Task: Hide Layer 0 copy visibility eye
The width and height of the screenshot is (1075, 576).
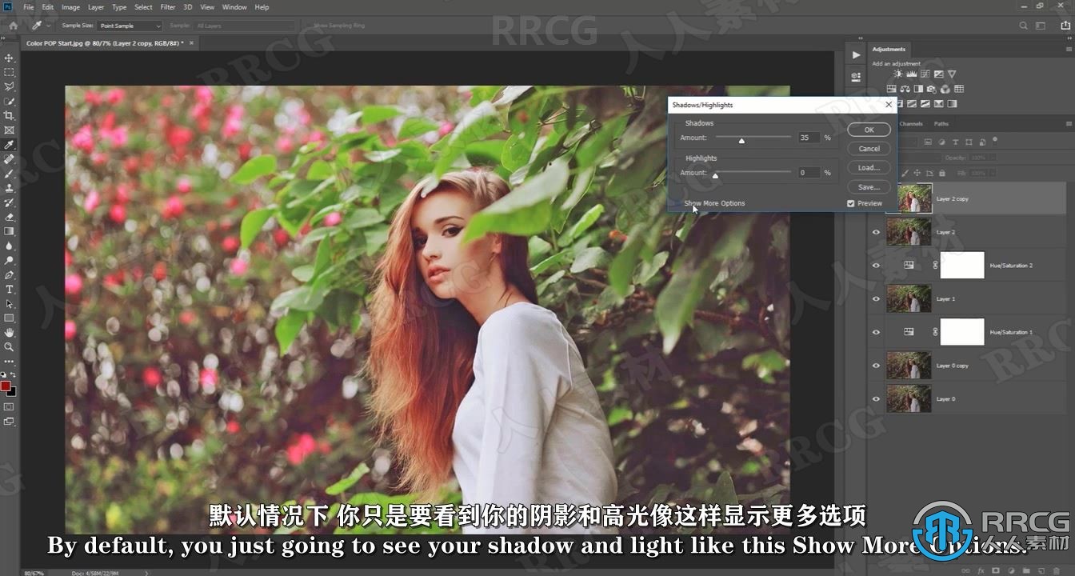Action: coord(876,366)
